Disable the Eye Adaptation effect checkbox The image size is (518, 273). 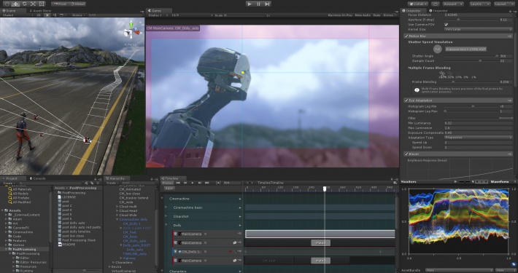(x=406, y=100)
